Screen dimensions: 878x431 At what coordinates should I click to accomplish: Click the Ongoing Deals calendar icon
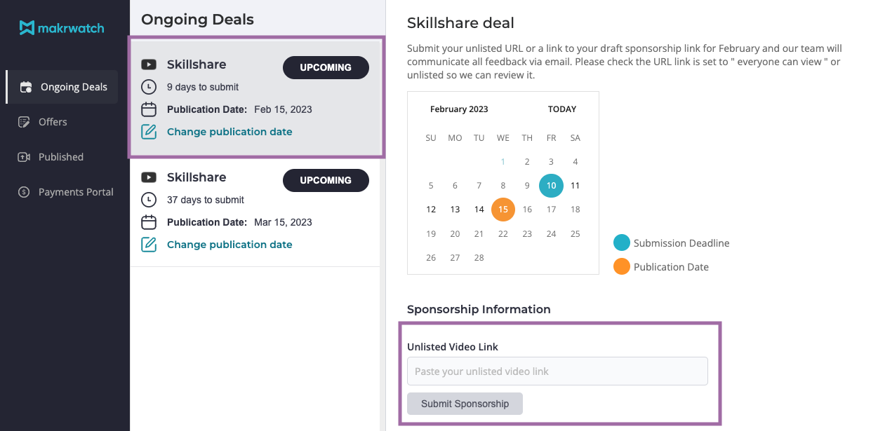[26, 88]
